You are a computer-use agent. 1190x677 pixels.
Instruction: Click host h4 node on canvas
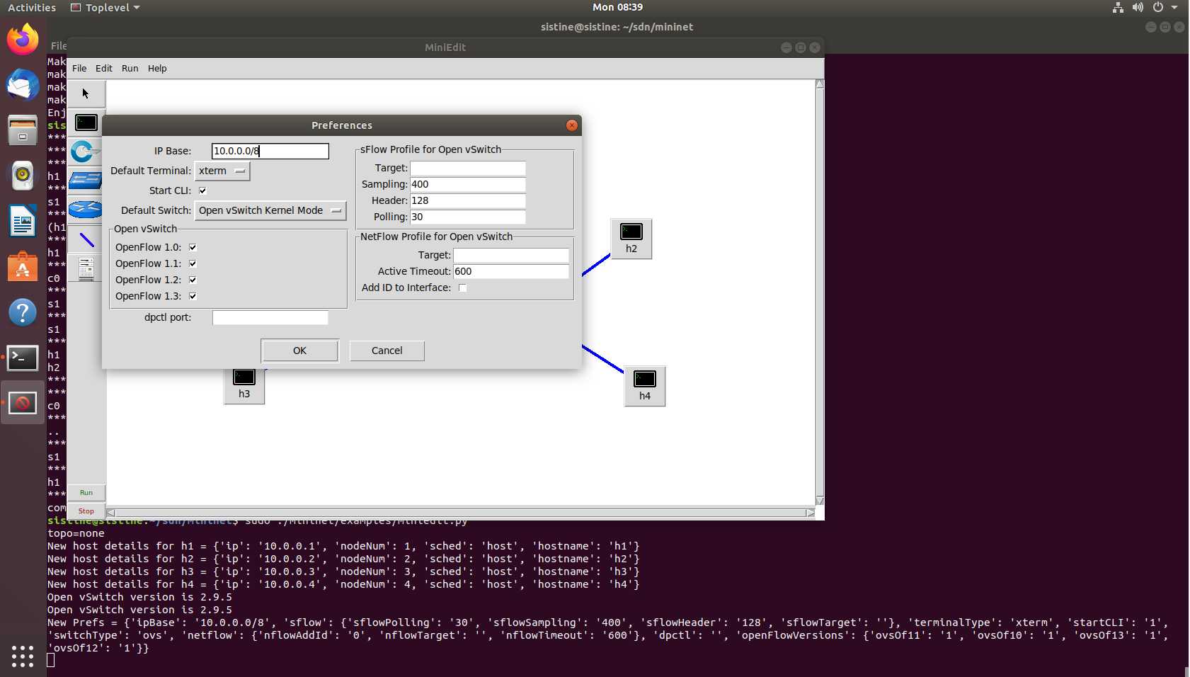pyautogui.click(x=645, y=386)
